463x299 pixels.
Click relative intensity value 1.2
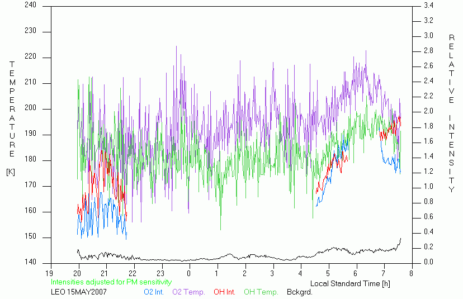click(x=428, y=172)
